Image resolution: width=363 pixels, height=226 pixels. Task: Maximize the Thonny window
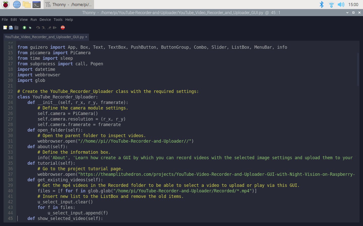[353, 13]
